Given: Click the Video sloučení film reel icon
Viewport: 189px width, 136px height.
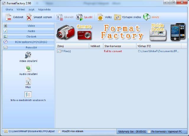Looking at the screenshot, I should tap(28, 55).
